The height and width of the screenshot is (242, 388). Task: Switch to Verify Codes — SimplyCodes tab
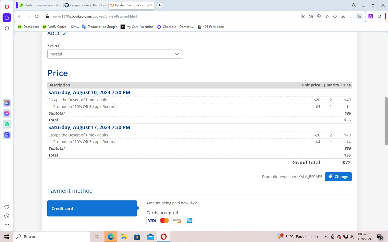click(41, 5)
